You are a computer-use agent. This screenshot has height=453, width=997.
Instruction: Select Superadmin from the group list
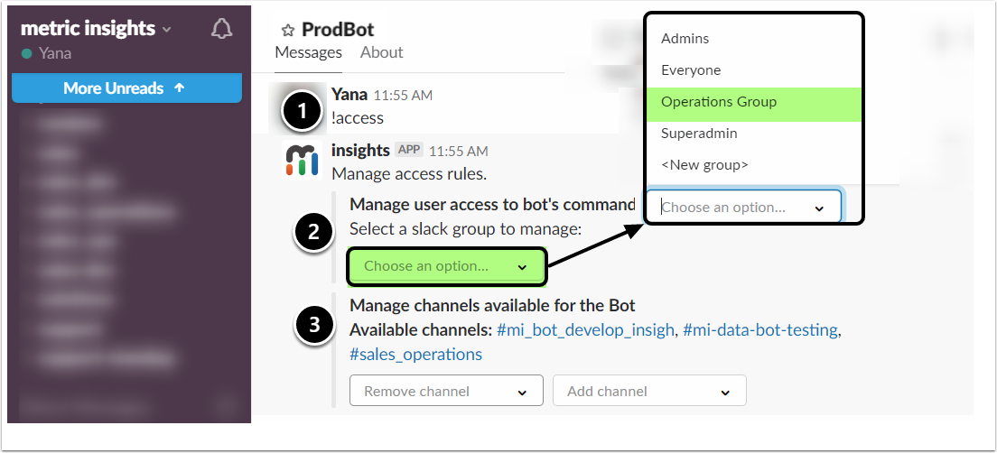coord(699,134)
